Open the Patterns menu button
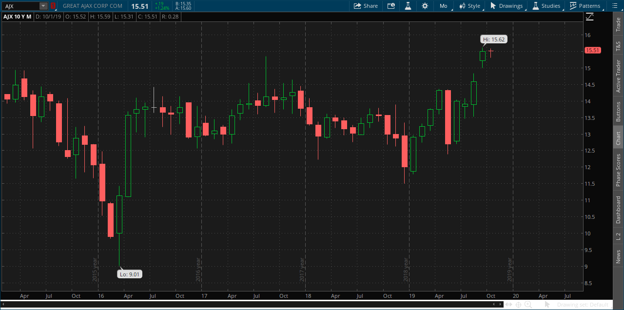 585,6
